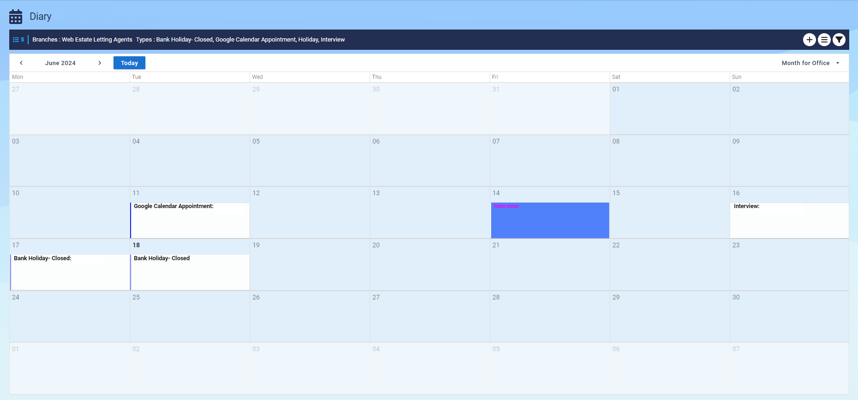Image resolution: width=858 pixels, height=400 pixels.
Task: Open Bank Holiday- Closed event on the 17th
Action: click(x=70, y=272)
